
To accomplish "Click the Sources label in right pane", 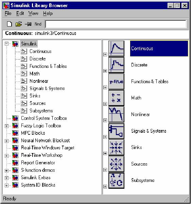I will pyautogui.click(x=139, y=164).
